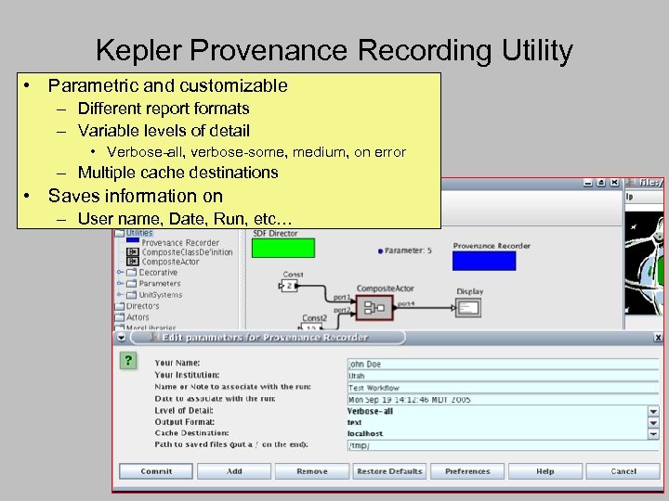Screen dimensions: 669x501
Task: Click the 'Level of Detail:' label
Action: tap(184, 411)
